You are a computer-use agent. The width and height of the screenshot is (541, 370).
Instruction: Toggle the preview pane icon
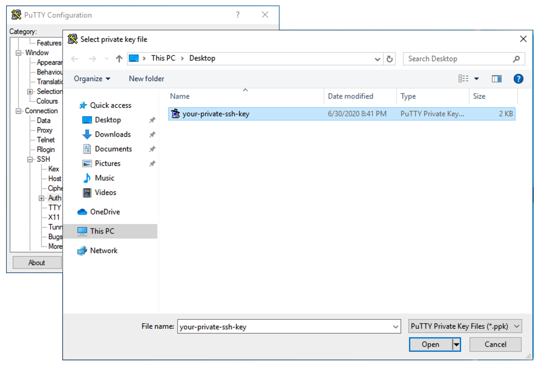[x=496, y=79]
